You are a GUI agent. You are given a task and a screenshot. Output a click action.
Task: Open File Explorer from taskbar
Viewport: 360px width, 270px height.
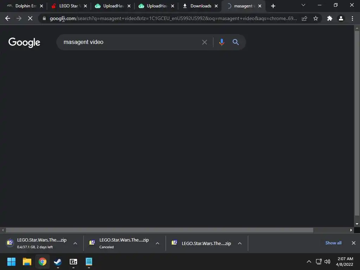(x=27, y=262)
